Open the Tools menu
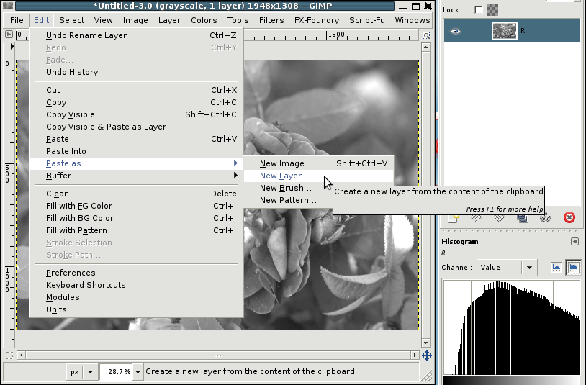 [238, 20]
